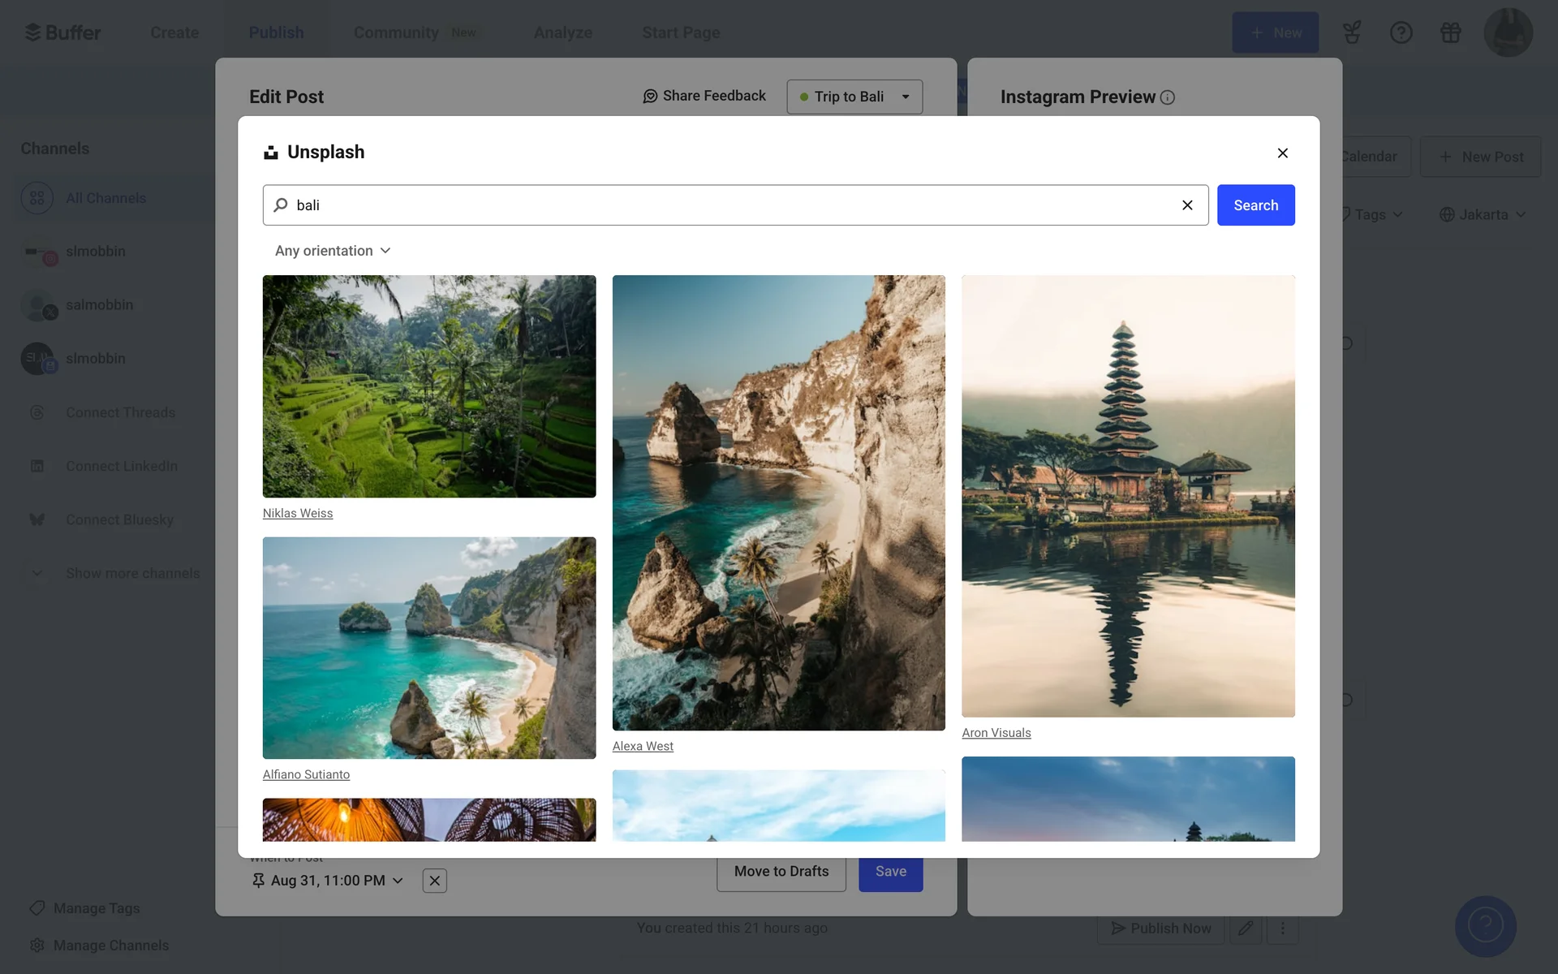Click the Unsplash logo icon
This screenshot has width=1558, height=974.
pos(271,153)
